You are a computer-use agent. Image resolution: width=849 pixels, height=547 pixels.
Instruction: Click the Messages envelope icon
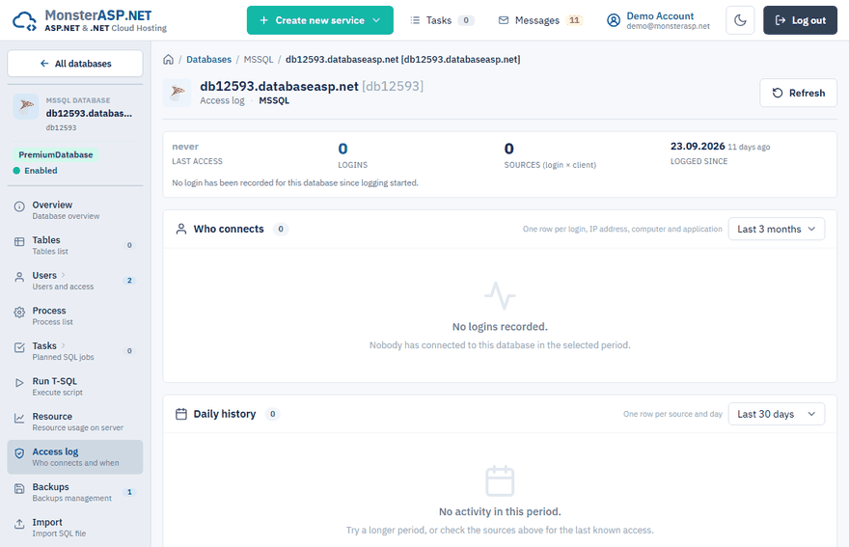[x=504, y=20]
